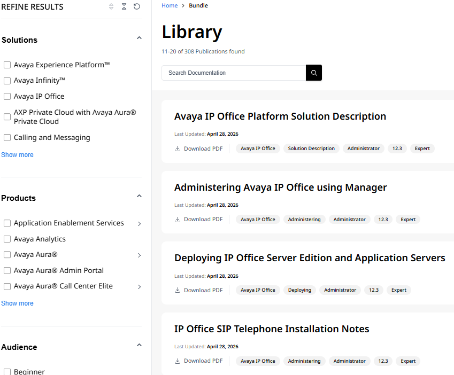Check Application Enablement Services checkbox
Screen dimensions: 454x375
7,223
